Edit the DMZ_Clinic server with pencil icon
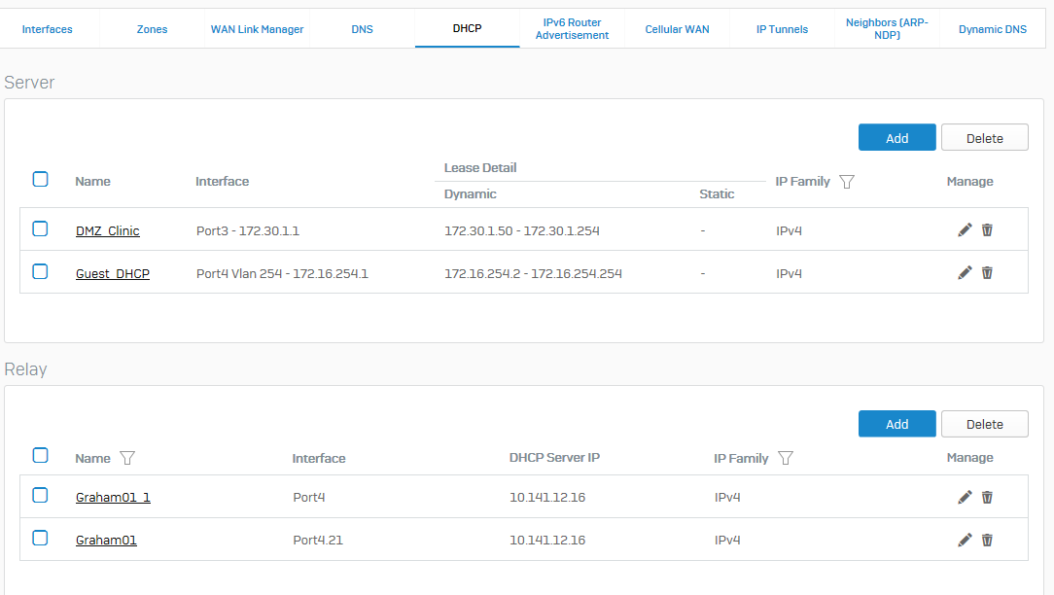 965,230
